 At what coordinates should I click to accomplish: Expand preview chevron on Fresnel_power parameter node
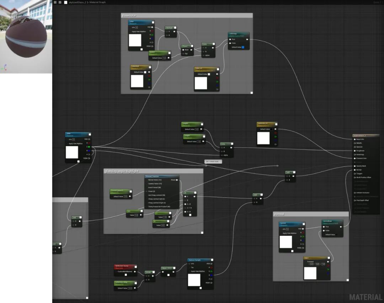tap(131, 192)
